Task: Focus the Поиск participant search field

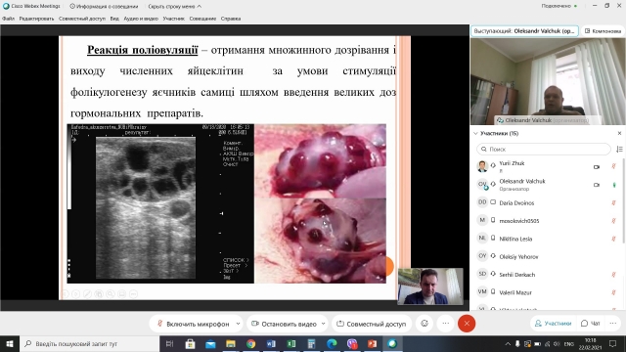Action: coord(544,149)
